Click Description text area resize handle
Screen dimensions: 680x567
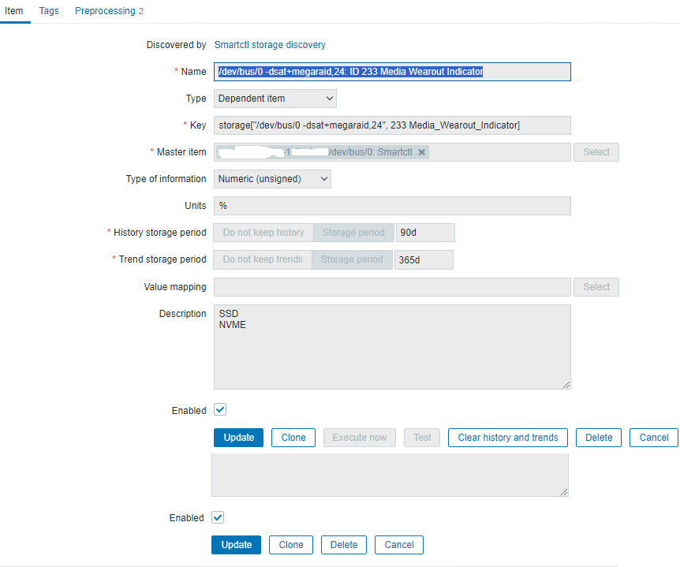coord(566,385)
